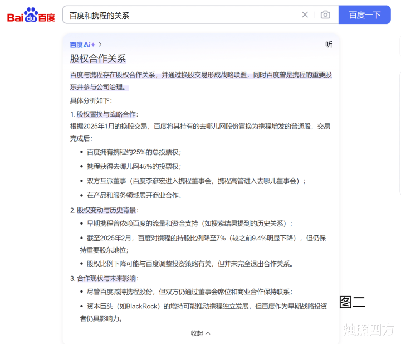Image resolution: width=401 pixels, height=344 pixels.
Task: Collapse the AI answer with 收起
Action: [x=200, y=333]
